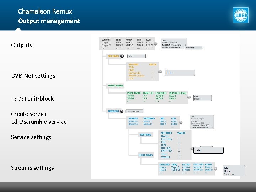Select Remove services in the outputs menu
Screen dimensions: 256x192
(170, 43)
